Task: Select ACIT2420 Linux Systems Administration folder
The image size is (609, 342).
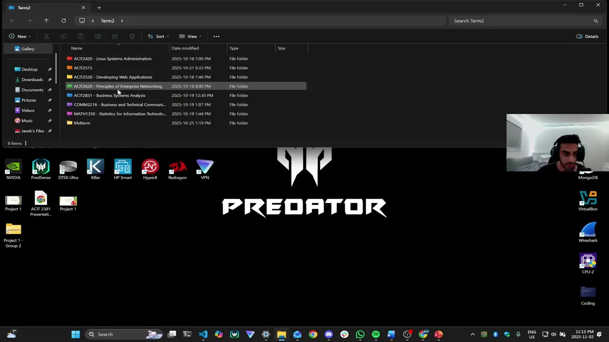Action: 186,59
